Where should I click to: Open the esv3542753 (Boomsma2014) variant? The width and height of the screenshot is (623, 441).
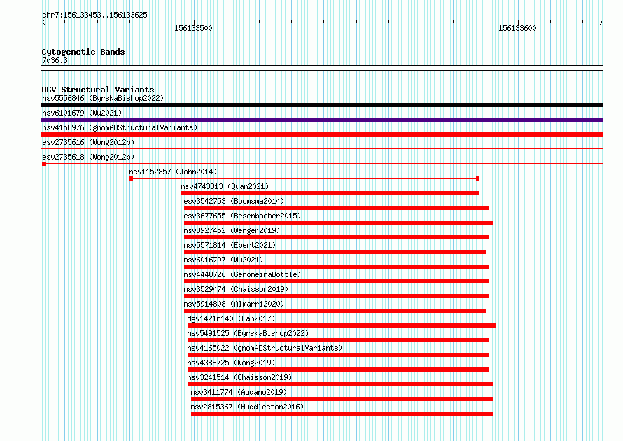234,201
